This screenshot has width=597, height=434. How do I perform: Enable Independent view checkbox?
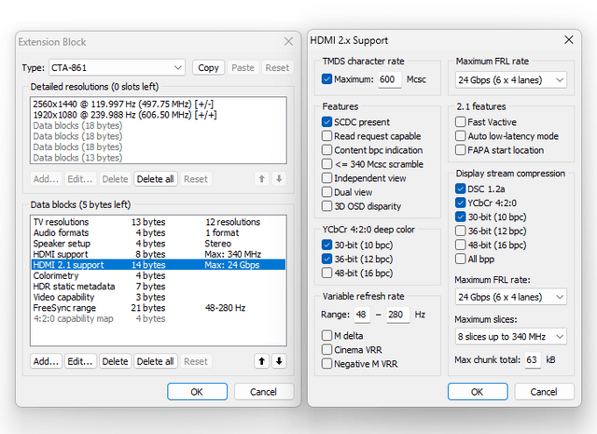point(326,178)
